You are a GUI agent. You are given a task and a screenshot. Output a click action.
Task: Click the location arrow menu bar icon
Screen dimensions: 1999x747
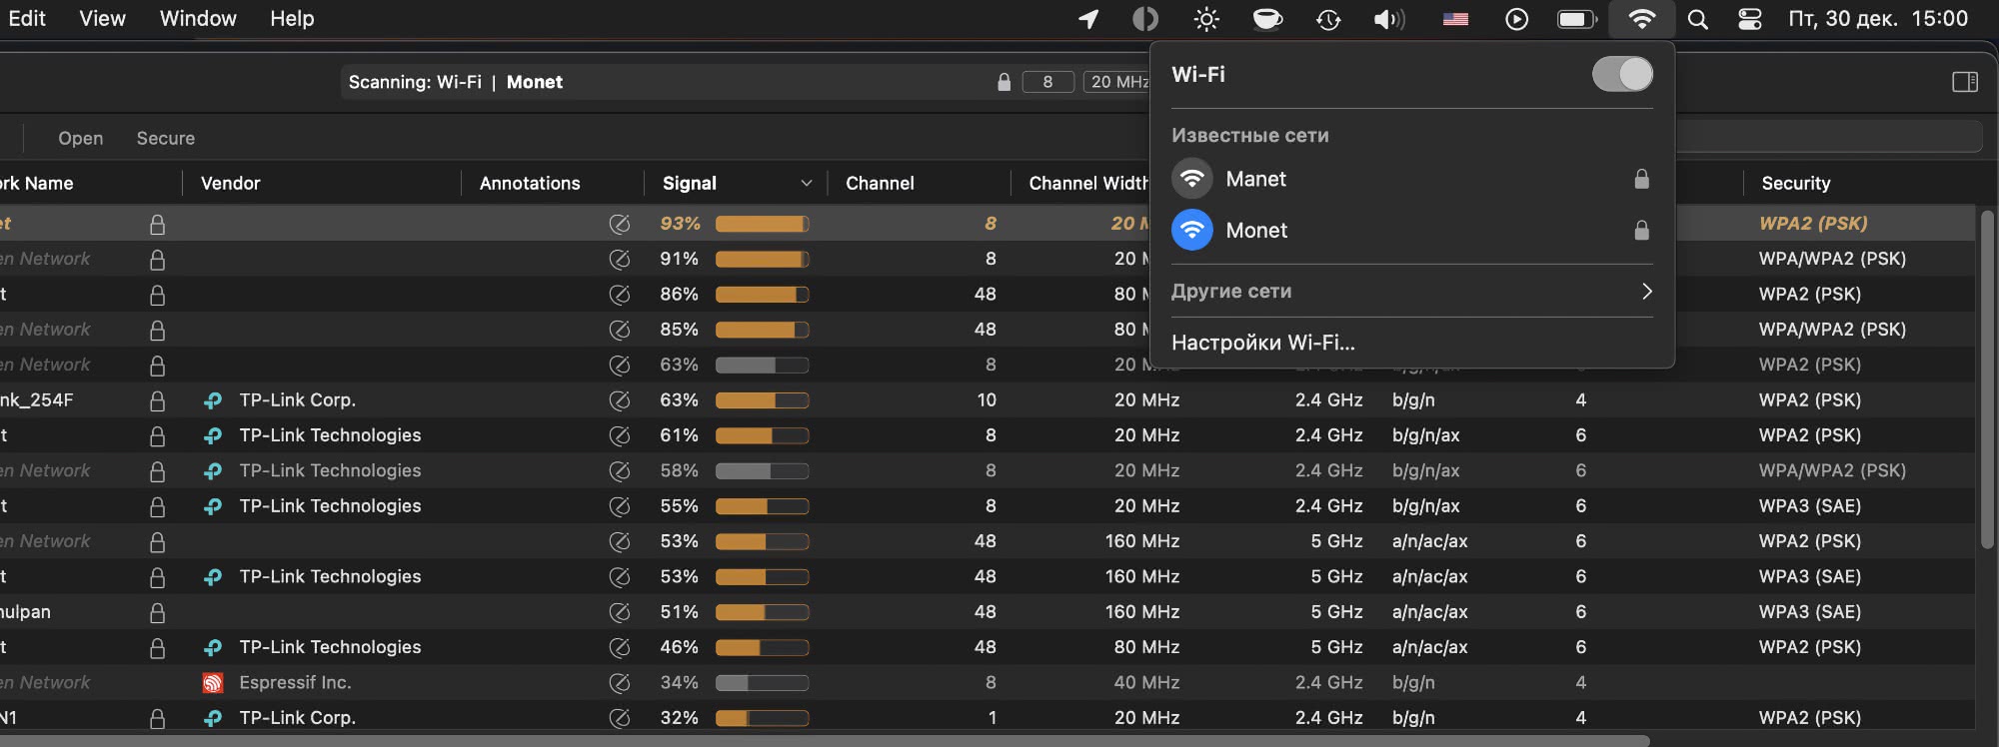pos(1088,19)
